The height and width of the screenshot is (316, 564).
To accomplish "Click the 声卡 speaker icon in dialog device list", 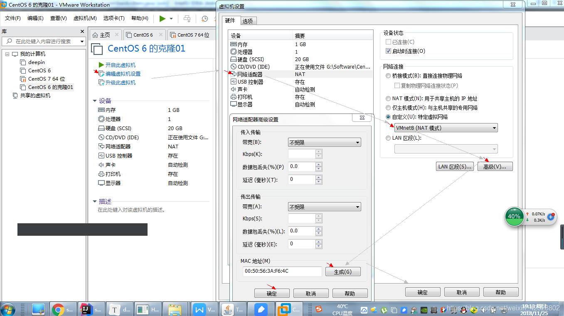I will click(x=234, y=89).
